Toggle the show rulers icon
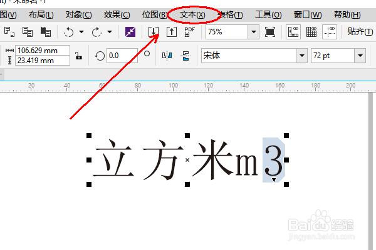Screen dimensions: 376x250 click(293, 32)
